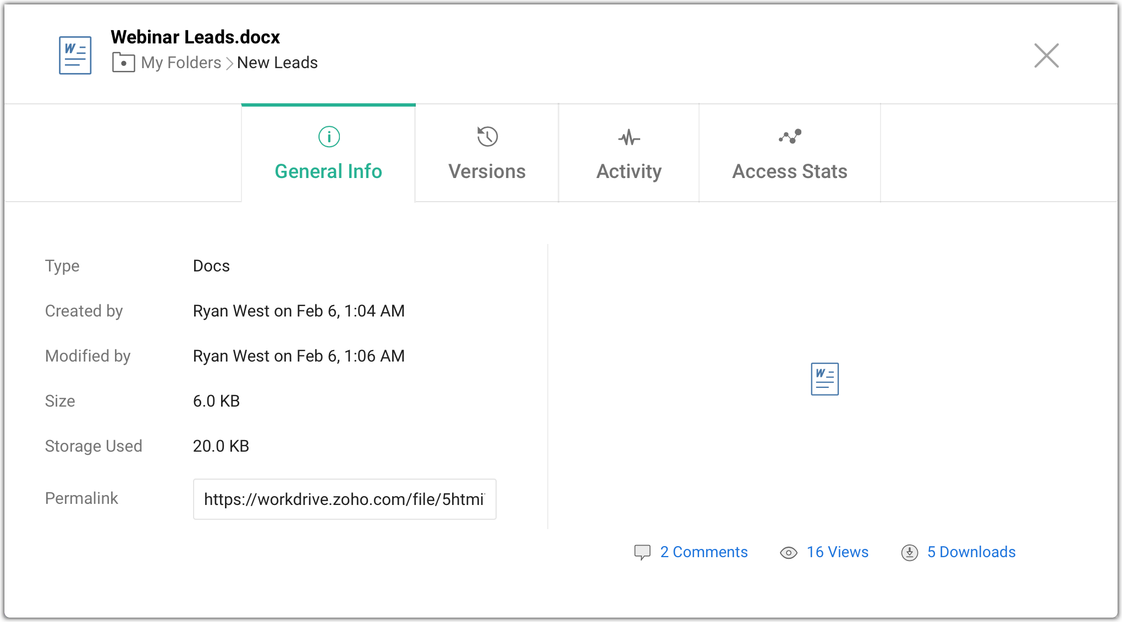The width and height of the screenshot is (1122, 622).
Task: Click the document preview thumbnail
Action: (x=824, y=379)
